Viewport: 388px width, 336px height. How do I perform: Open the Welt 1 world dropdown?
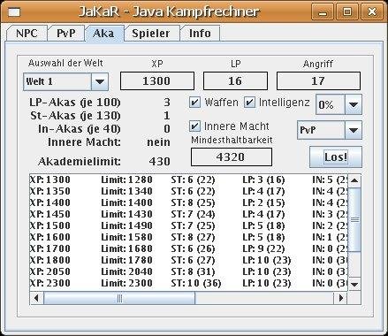[x=100, y=81]
